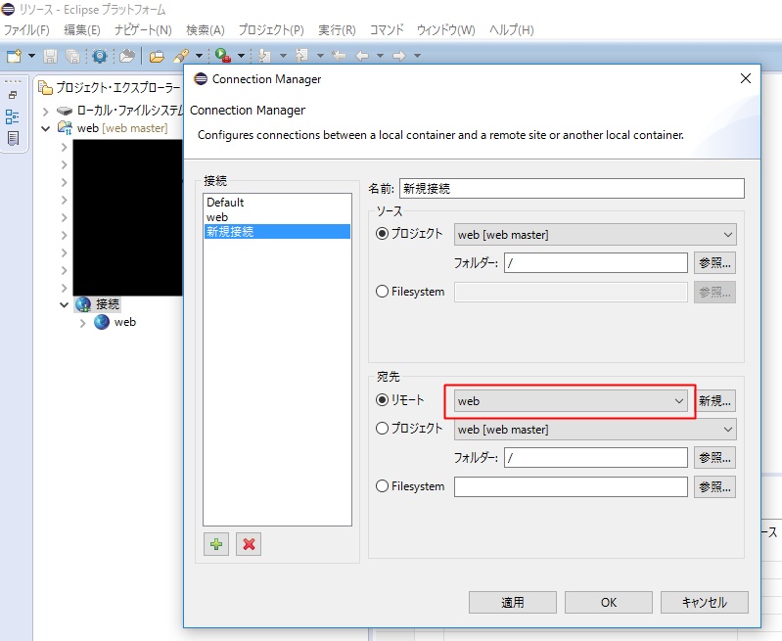Open the source project web master dropdown
782x641 pixels.
595,234
